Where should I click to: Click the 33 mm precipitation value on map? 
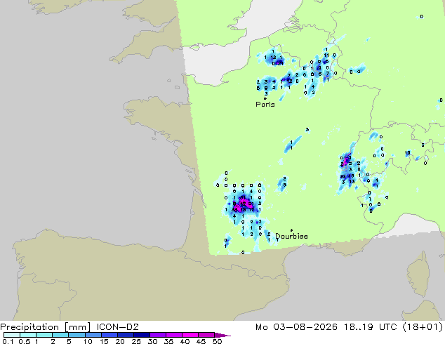coord(234,210)
